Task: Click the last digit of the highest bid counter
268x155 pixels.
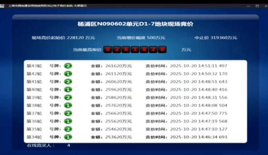Action: click(163, 49)
